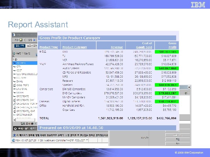210x157 pixels.
Task: Click the blue run arrow in the toolbar
Action: click(34, 40)
